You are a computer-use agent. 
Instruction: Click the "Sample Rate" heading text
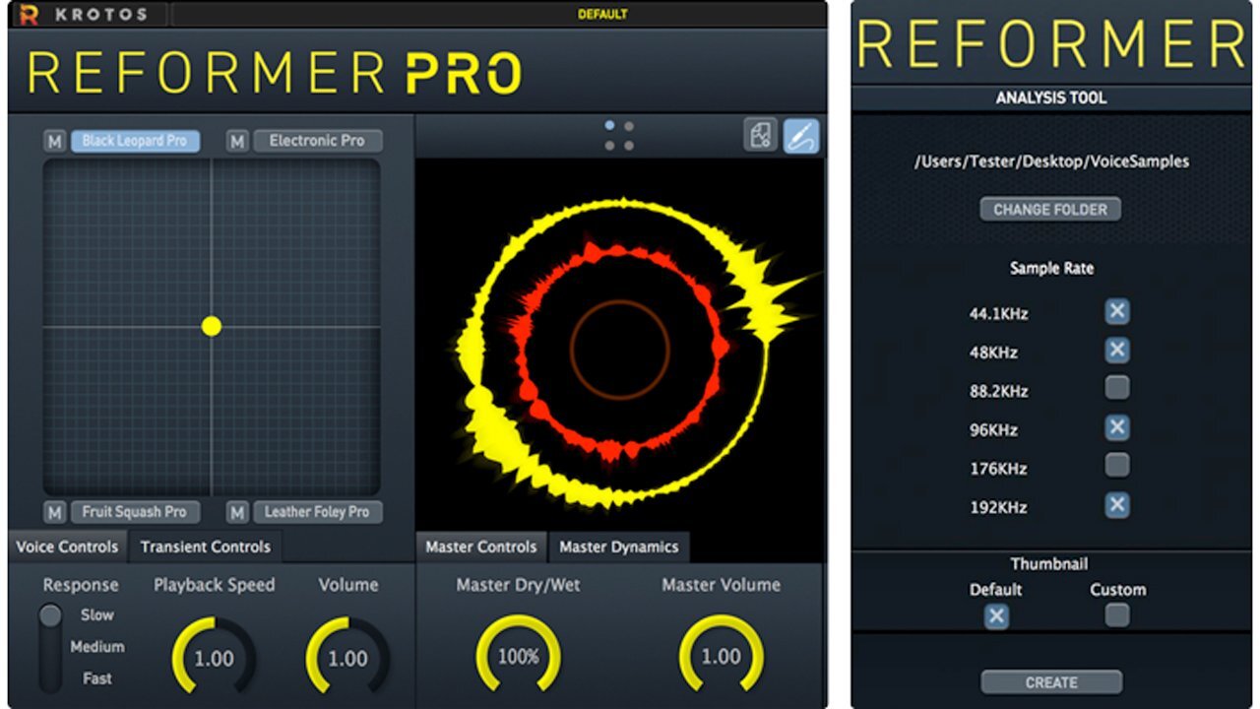point(1051,268)
